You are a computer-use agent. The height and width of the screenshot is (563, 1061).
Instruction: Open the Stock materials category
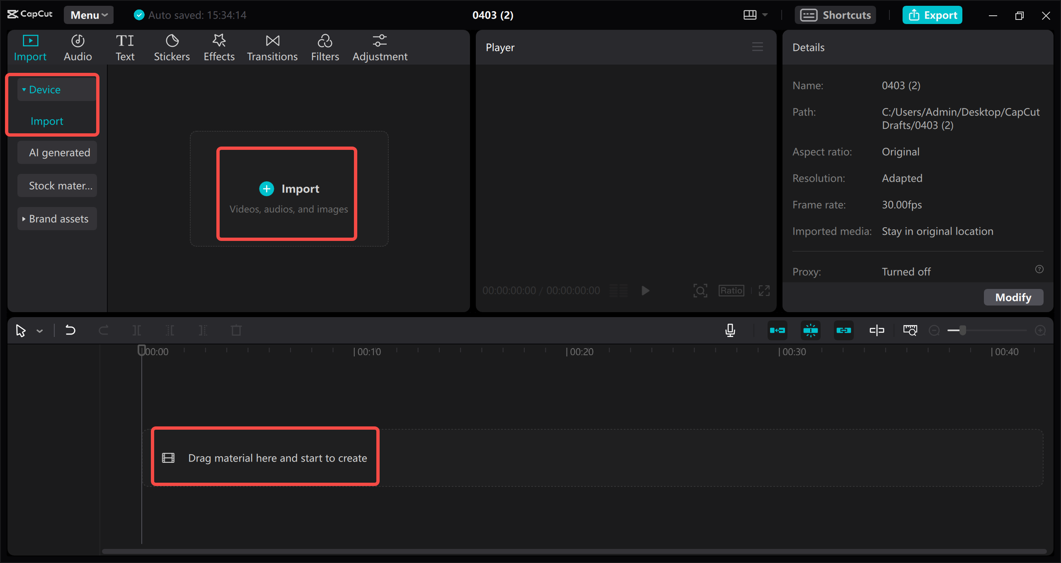(x=57, y=185)
